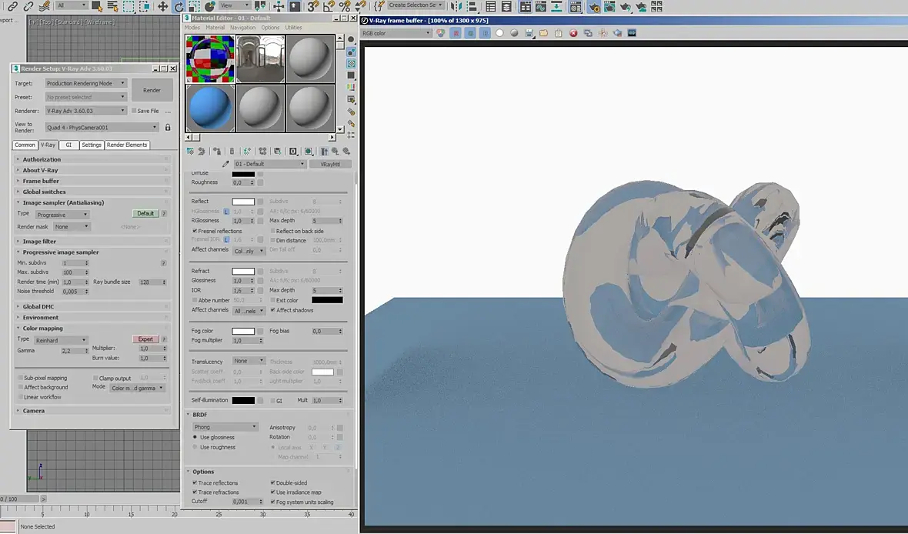Select Use roughness radio button
908x534 pixels.
[195, 447]
